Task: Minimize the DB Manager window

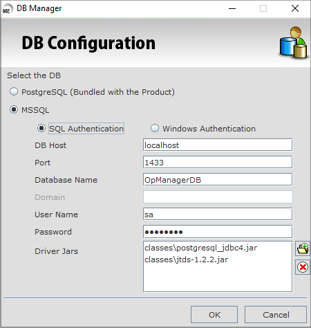Action: pyautogui.click(x=232, y=8)
